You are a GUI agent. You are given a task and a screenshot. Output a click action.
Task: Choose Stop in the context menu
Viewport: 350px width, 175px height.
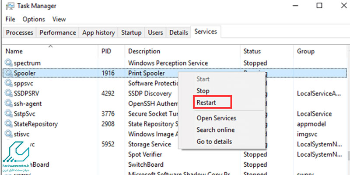click(203, 91)
